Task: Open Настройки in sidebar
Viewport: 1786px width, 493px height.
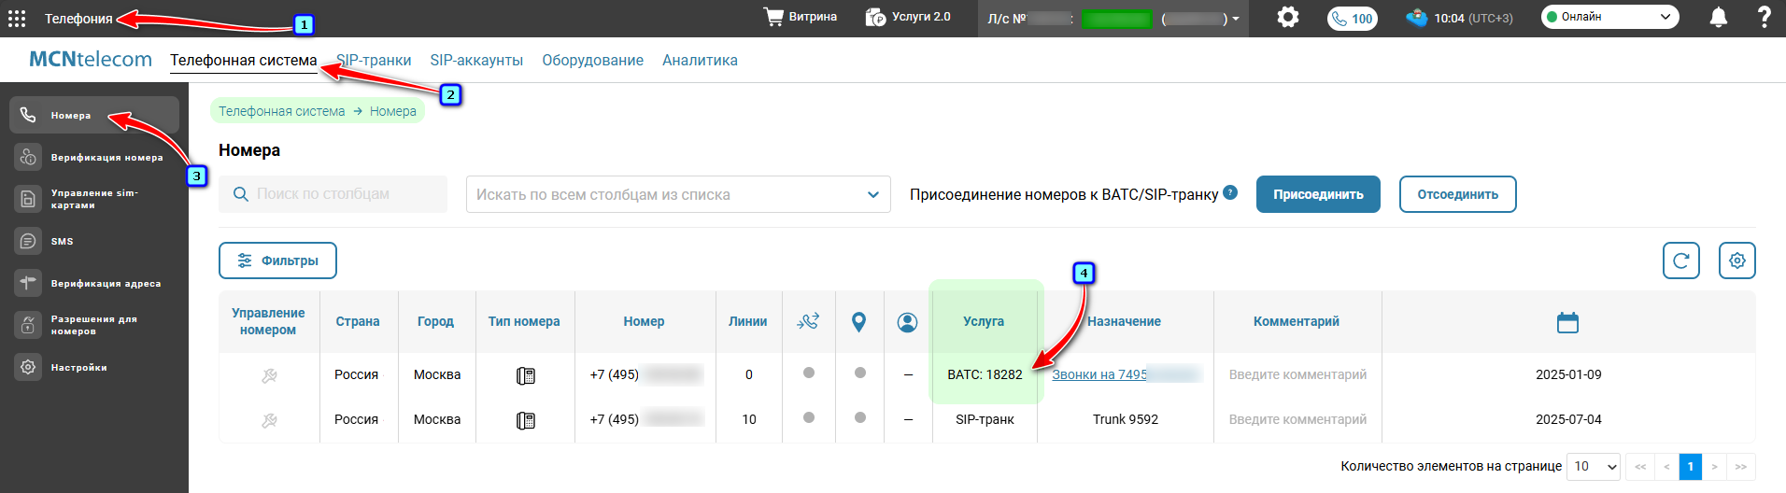Action: coord(94,367)
